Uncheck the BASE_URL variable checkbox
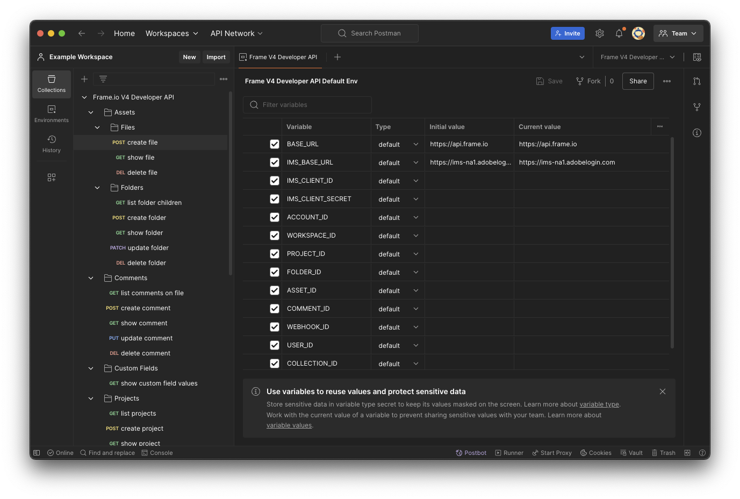 pyautogui.click(x=275, y=144)
